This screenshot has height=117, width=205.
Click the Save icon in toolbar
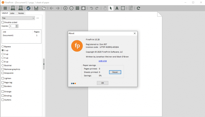pyautogui.click(x=36, y=8)
